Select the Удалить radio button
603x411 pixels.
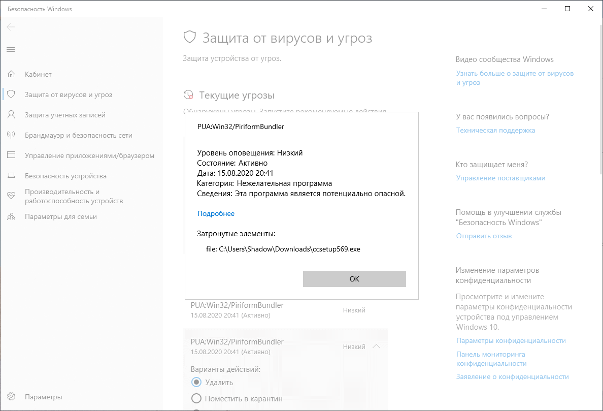click(x=196, y=383)
